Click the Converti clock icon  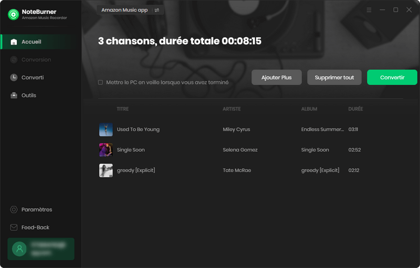(x=14, y=77)
